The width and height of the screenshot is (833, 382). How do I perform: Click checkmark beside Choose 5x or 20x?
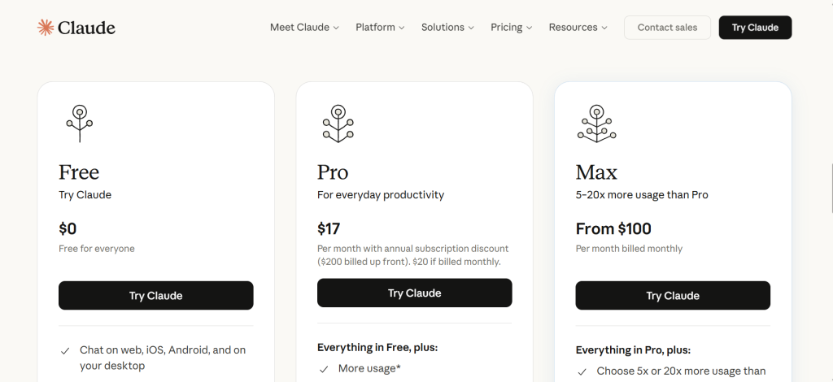(x=582, y=372)
